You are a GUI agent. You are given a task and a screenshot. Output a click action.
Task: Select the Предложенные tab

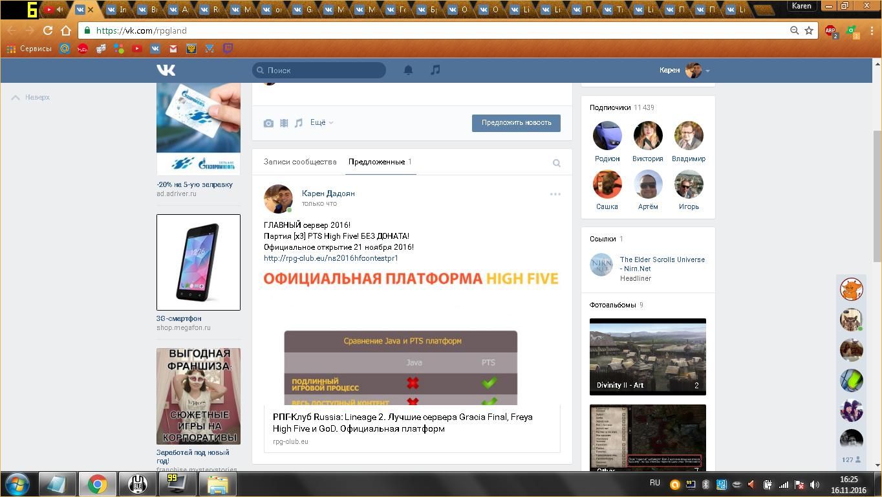380,162
